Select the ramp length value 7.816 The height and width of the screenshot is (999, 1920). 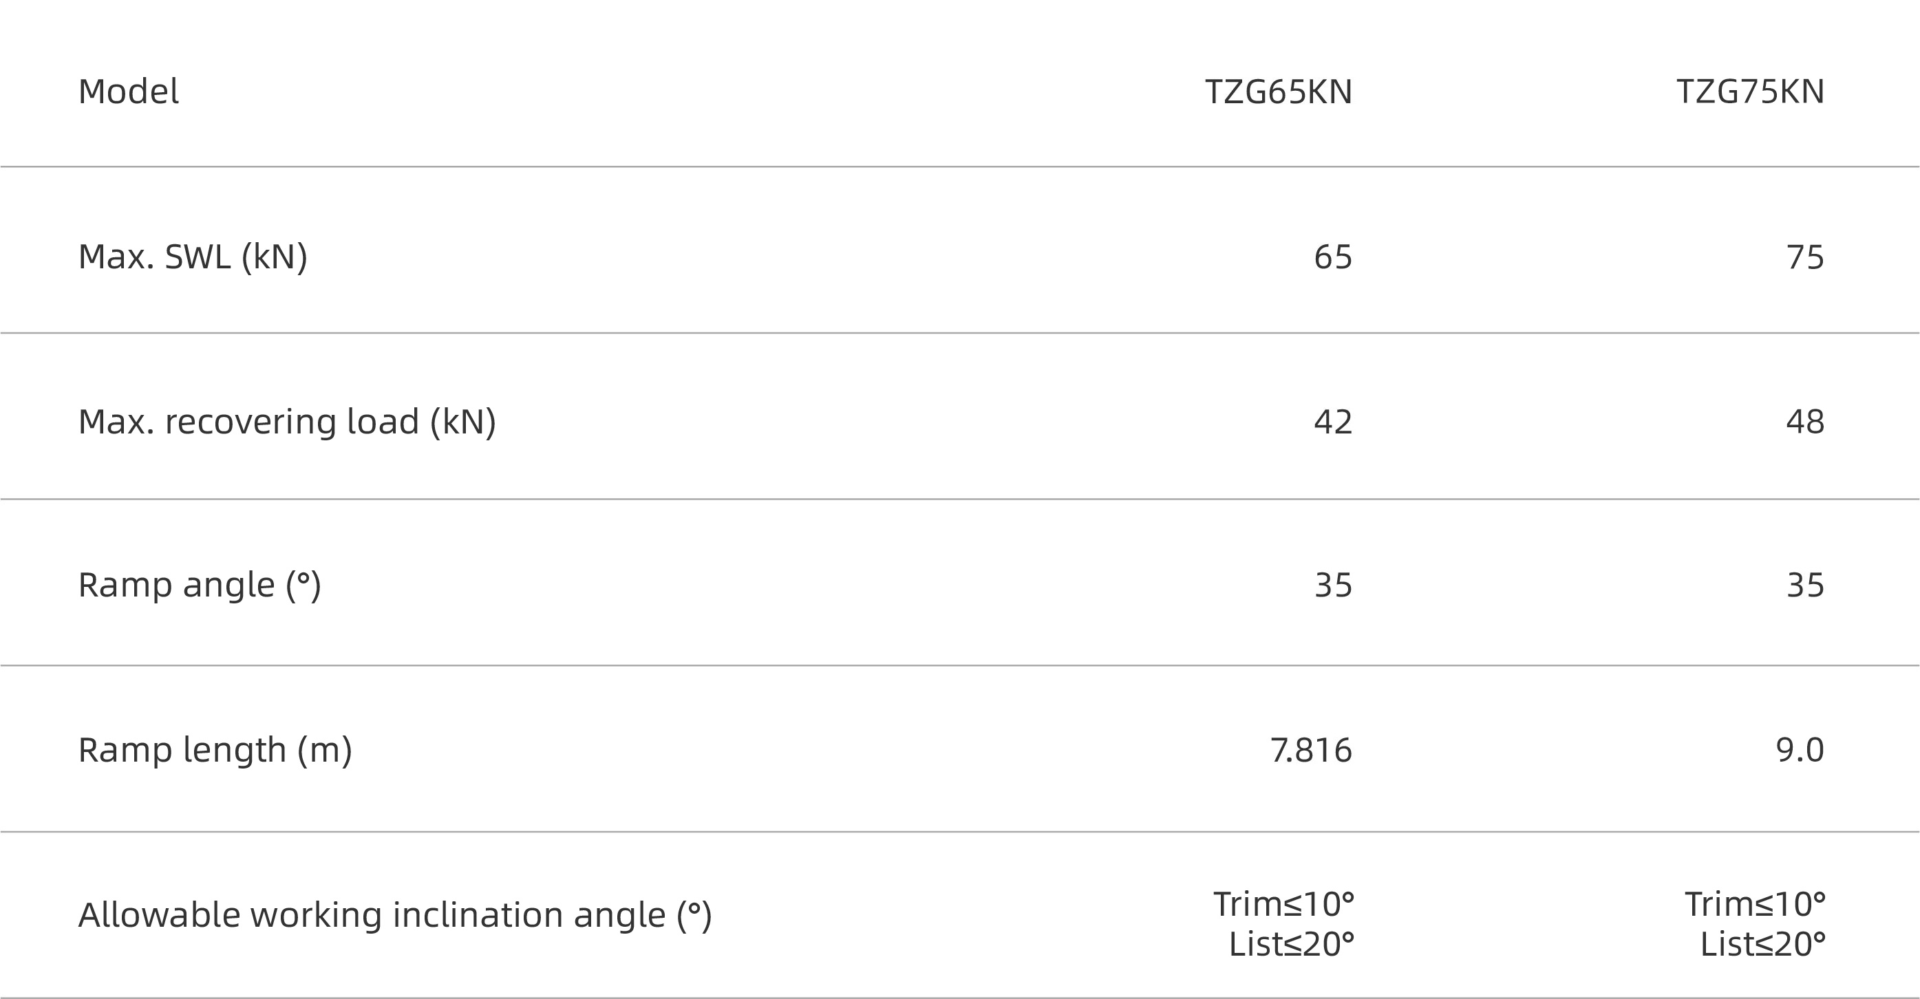1311,749
